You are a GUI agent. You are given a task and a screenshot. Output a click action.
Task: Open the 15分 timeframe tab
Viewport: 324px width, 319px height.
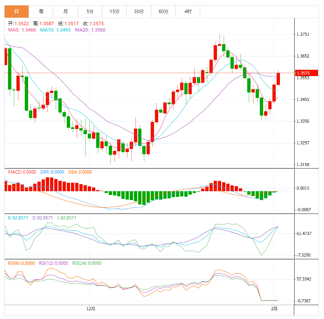tap(115, 11)
